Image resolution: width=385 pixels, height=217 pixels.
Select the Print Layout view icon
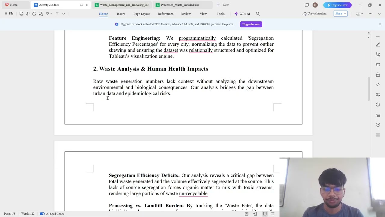[x=265, y=214]
